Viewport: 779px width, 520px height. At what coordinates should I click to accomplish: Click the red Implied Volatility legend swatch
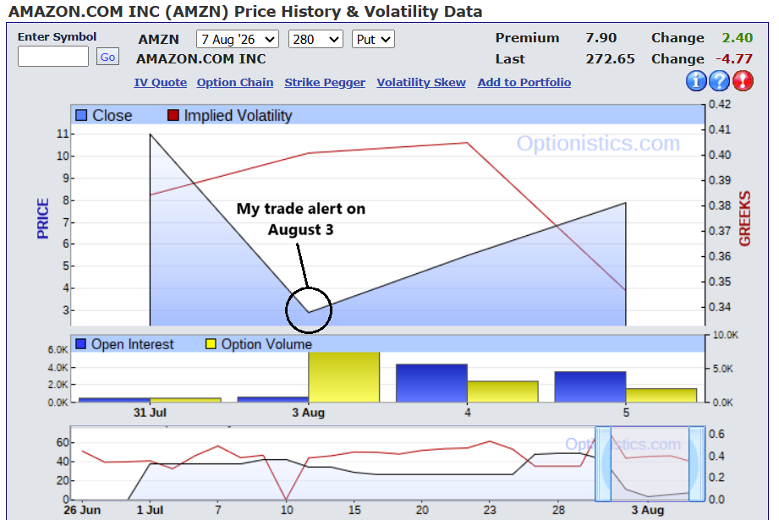coord(173,115)
